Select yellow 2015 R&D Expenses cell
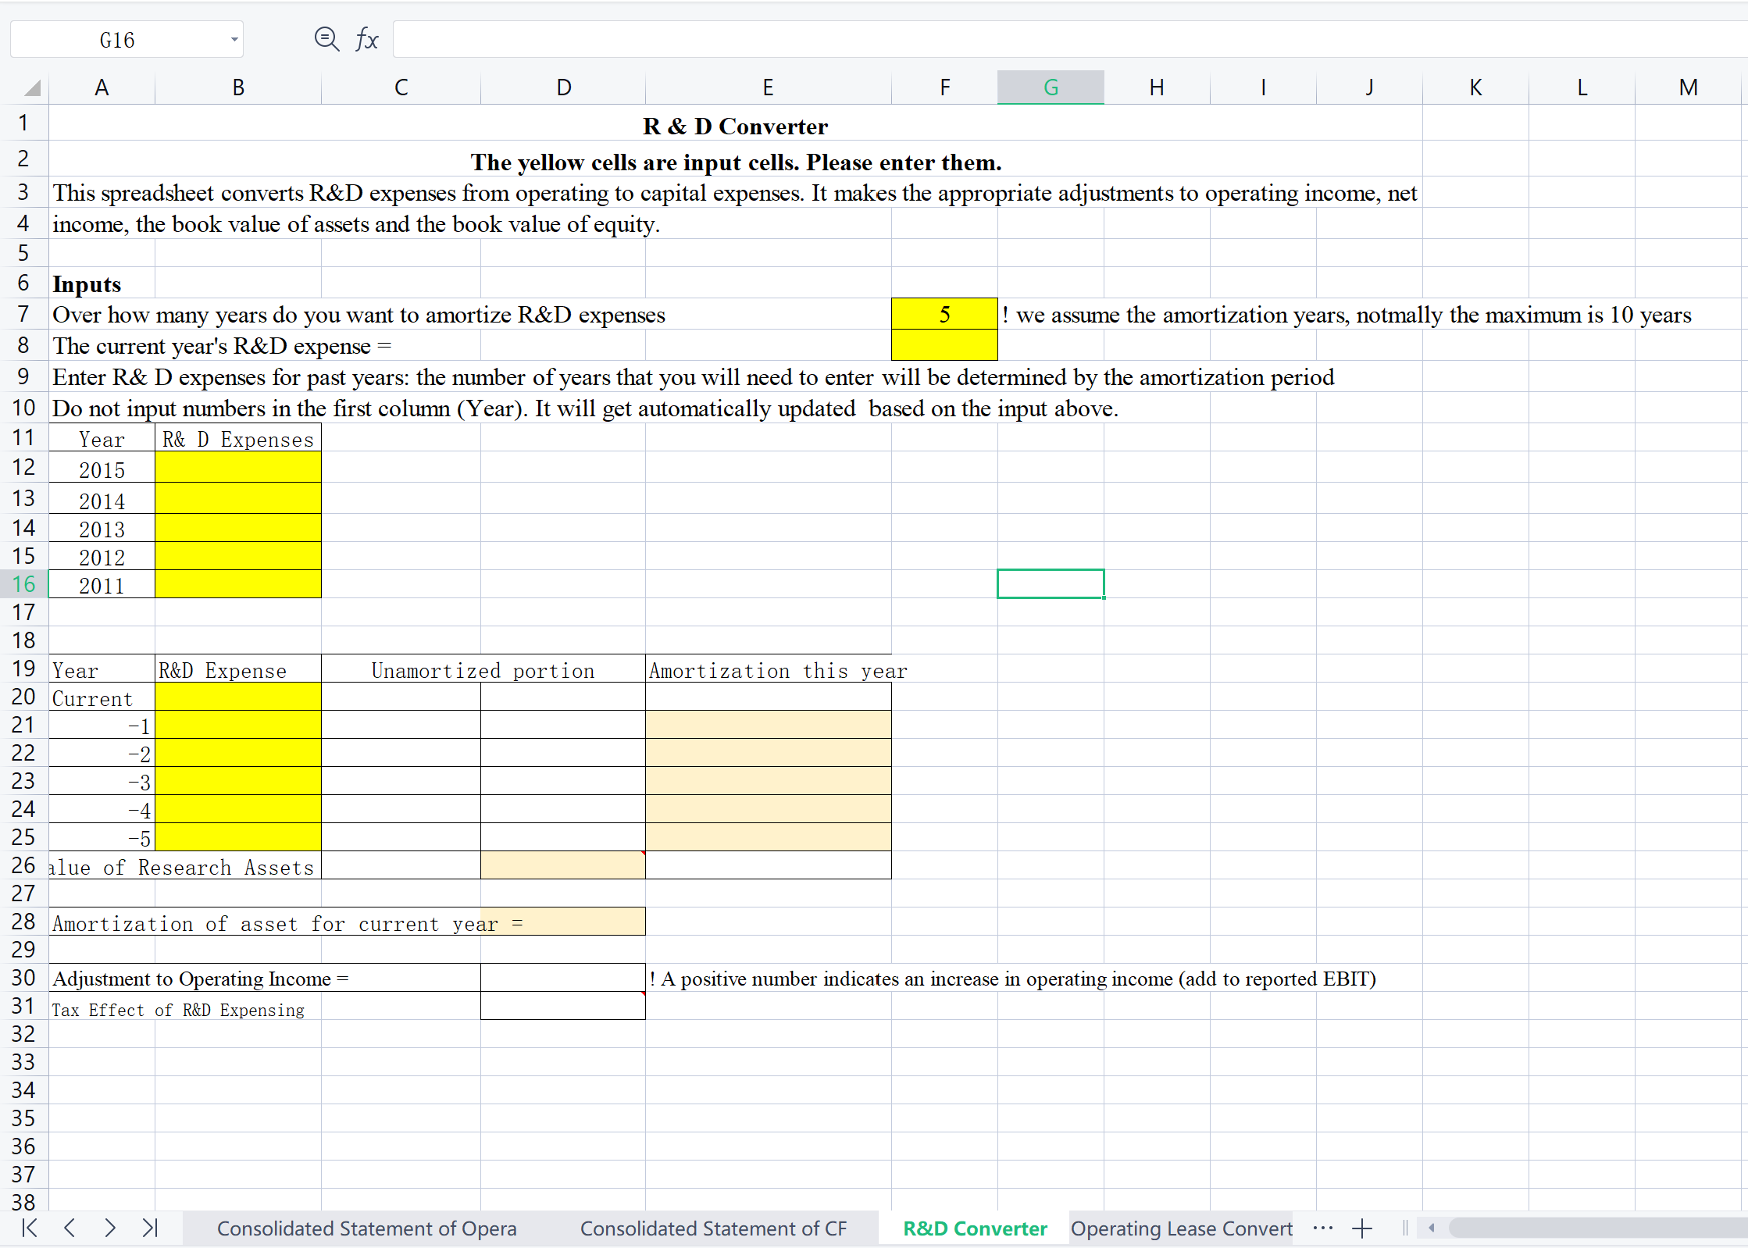The image size is (1748, 1248). (238, 469)
